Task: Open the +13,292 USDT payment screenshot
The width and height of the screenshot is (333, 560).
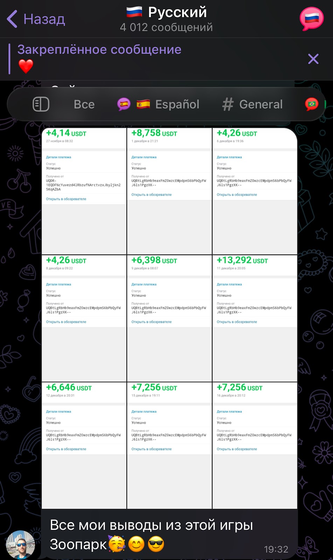Action: 255,318
